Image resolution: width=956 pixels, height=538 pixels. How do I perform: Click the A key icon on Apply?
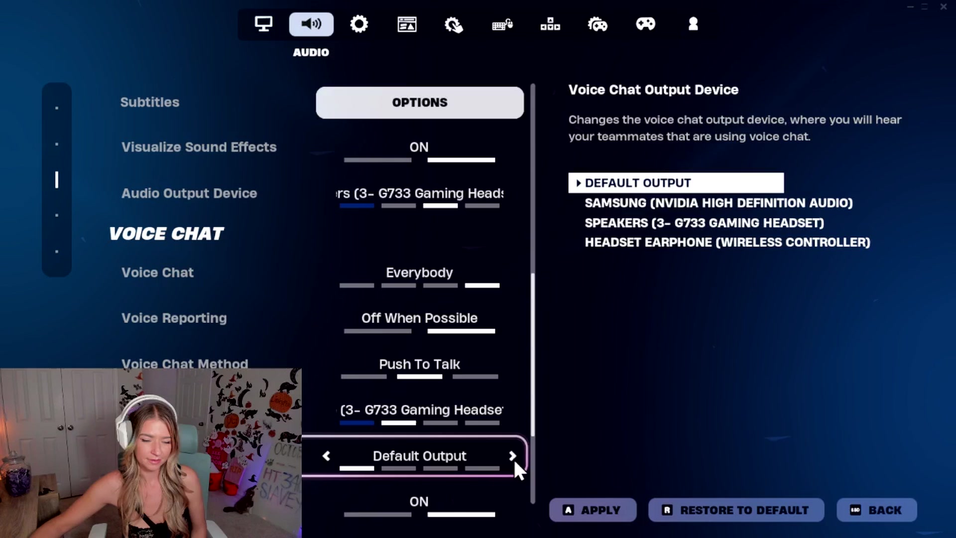click(568, 510)
